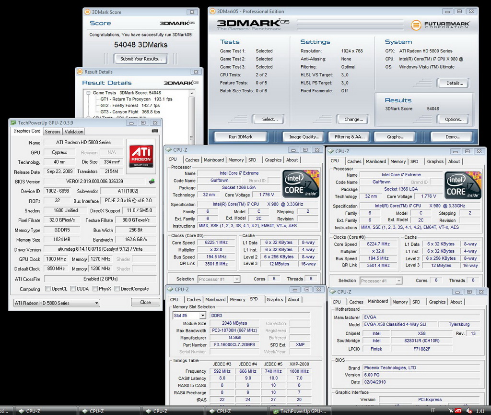This screenshot has width=491, height=415.
Task: Click Demo button in 3DMark05
Action: [x=453, y=137]
